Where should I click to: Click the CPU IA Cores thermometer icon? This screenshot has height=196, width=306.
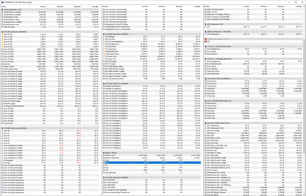click(104, 39)
